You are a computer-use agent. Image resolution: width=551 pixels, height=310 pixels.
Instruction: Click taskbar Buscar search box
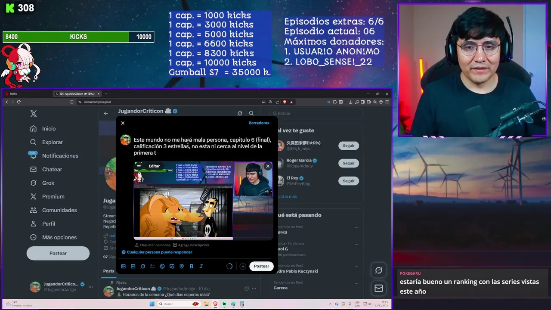coord(178,304)
